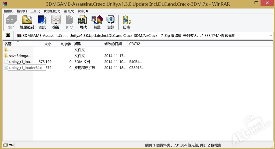275x149 pixels.
Task: Click the Extract To (解壓縮到) toolbar icon
Action: [x=27, y=22]
